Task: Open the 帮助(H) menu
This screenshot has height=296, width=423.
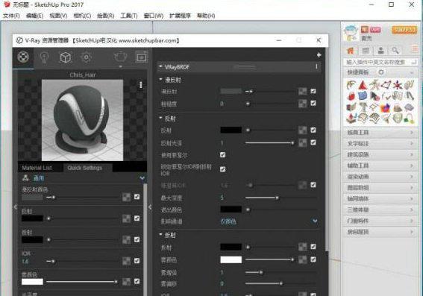Action: tap(206, 16)
